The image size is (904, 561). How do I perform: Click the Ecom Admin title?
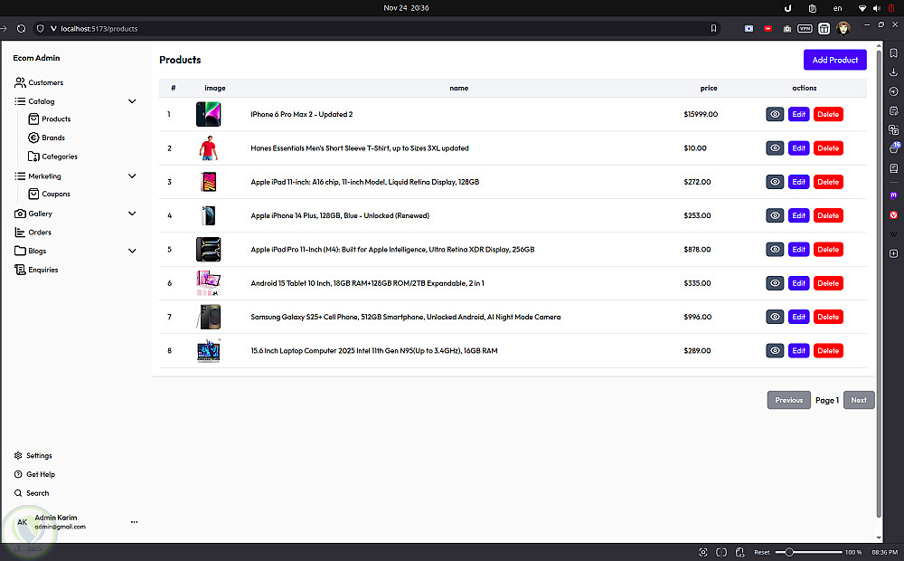click(x=36, y=58)
